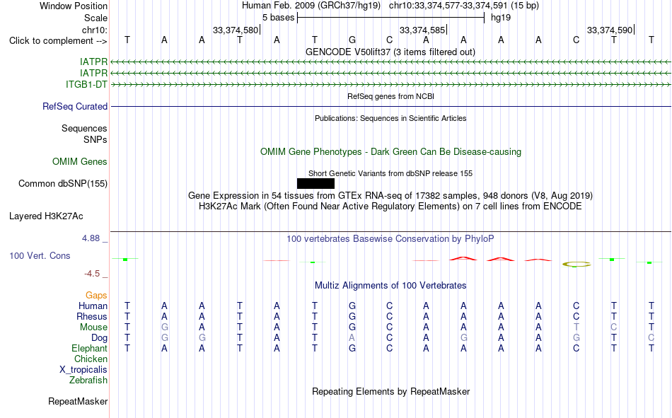Click the Common dbSNP(155) track label
672x418 pixels.
(63, 183)
